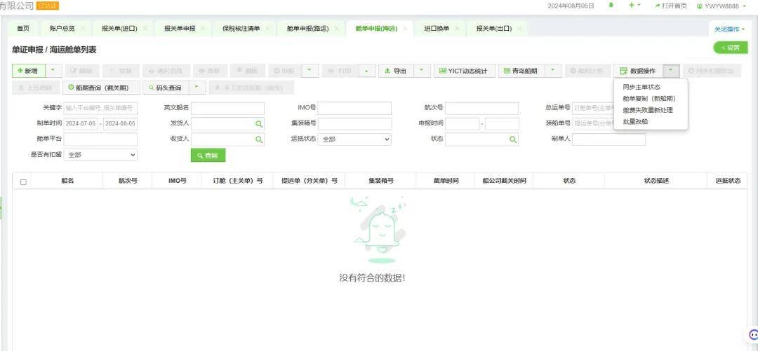Click the 船期查询（截关期）button
Screen dimensions: 758x351
[101, 88]
